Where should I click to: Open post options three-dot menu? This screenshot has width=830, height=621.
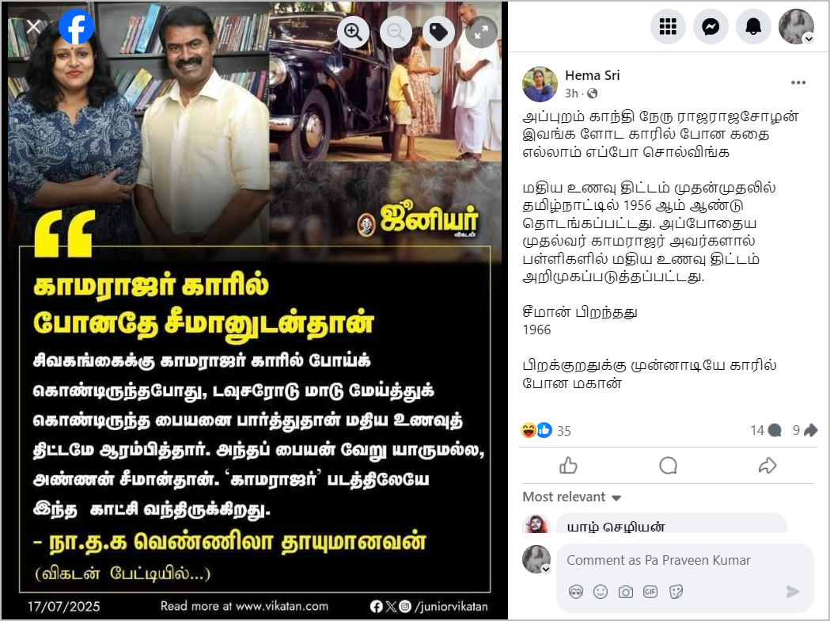pos(798,82)
